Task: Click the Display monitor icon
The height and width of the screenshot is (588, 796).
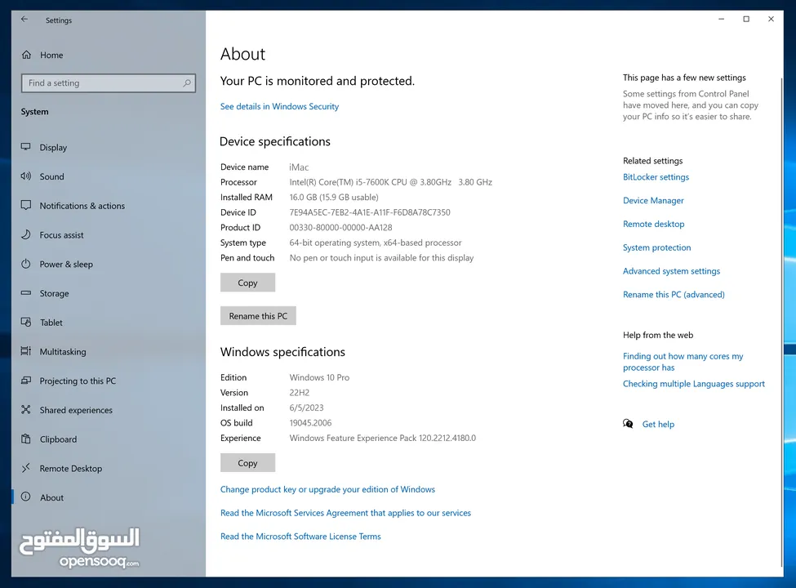Action: tap(26, 147)
